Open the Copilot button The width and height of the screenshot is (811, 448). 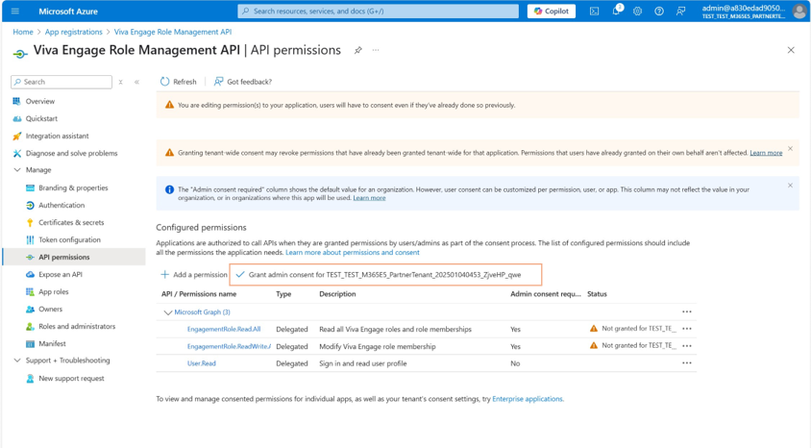point(552,11)
